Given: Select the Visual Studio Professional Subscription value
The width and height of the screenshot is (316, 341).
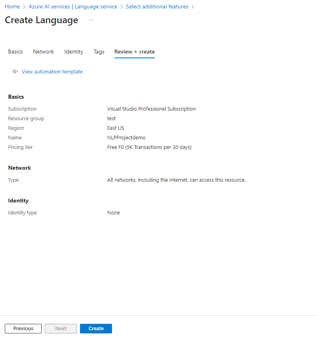Looking at the screenshot, I should [x=152, y=109].
